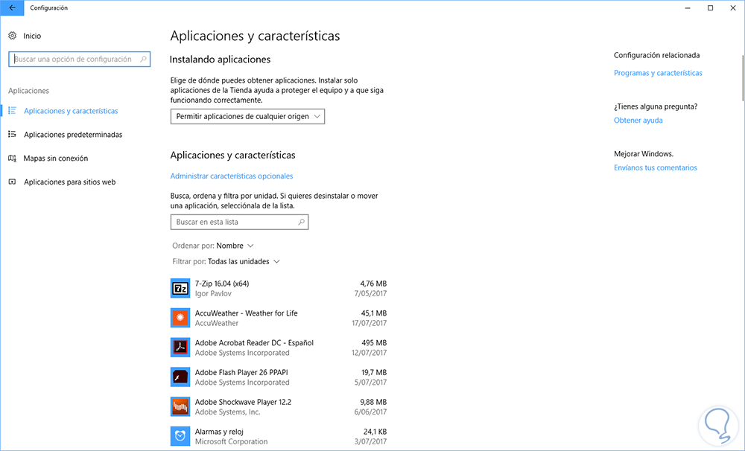The width and height of the screenshot is (745, 451).
Task: Click the 24,1 KB size value
Action: 375,432
